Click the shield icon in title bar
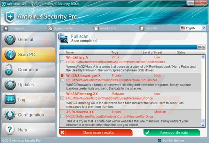Viewport: 209px width, 144px height. click(x=3, y=4)
